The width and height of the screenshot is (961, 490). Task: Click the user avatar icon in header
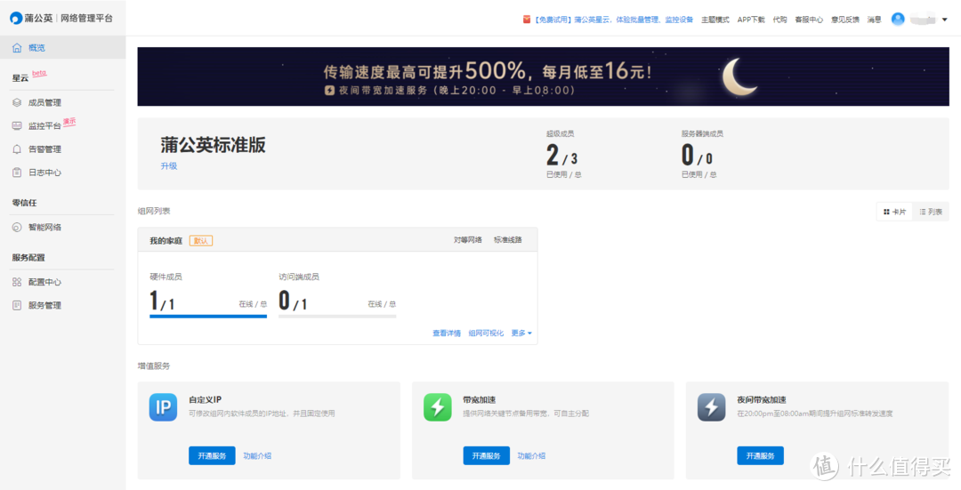click(x=898, y=19)
